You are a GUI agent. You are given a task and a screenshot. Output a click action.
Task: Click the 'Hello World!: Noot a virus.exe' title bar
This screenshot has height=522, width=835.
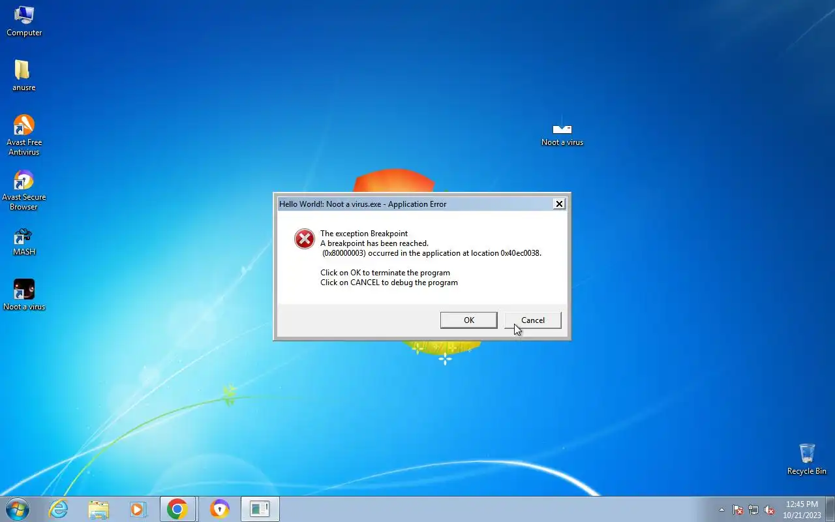coord(415,204)
